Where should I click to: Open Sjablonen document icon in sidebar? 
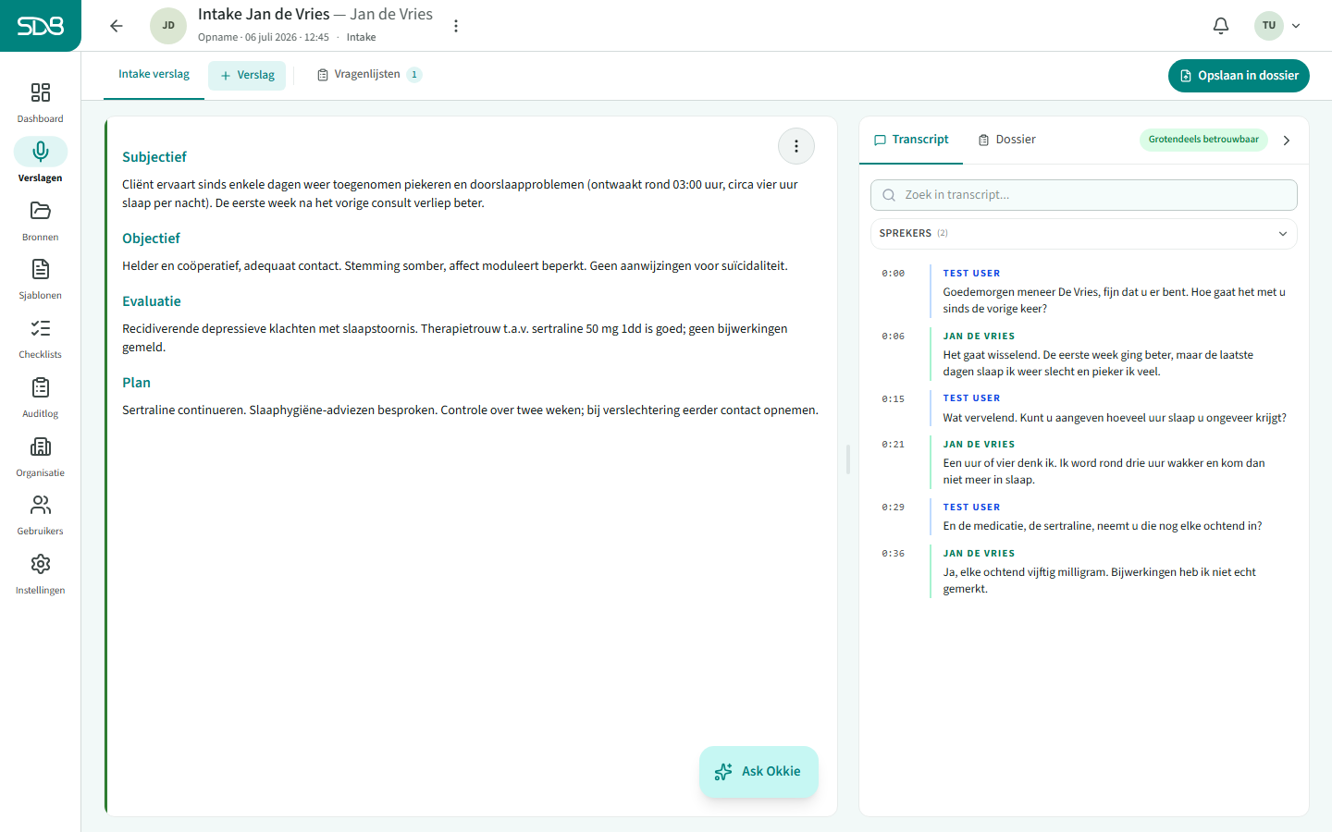coord(41,269)
